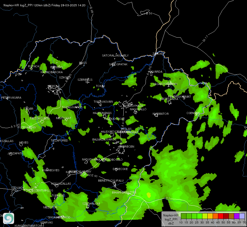
Task: Click the DERECSKE city label
Action: click(x=120, y=169)
